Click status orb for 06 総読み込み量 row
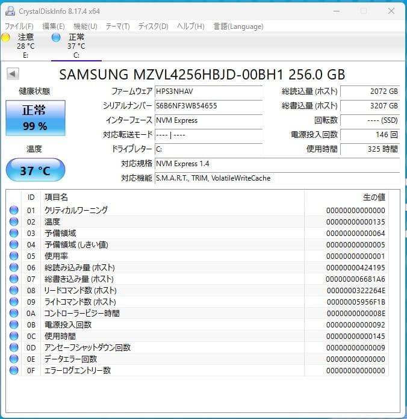This screenshot has width=407, height=419. coord(14,267)
